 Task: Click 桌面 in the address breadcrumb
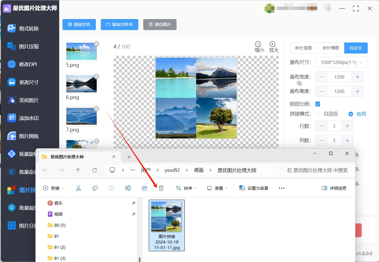pyautogui.click(x=199, y=170)
